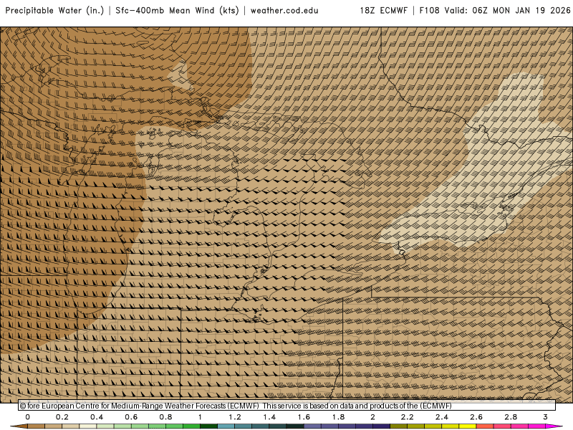Click the 'weather.cod.edu' text in header
Viewport: 573px width, 430px height.
pyautogui.click(x=284, y=10)
